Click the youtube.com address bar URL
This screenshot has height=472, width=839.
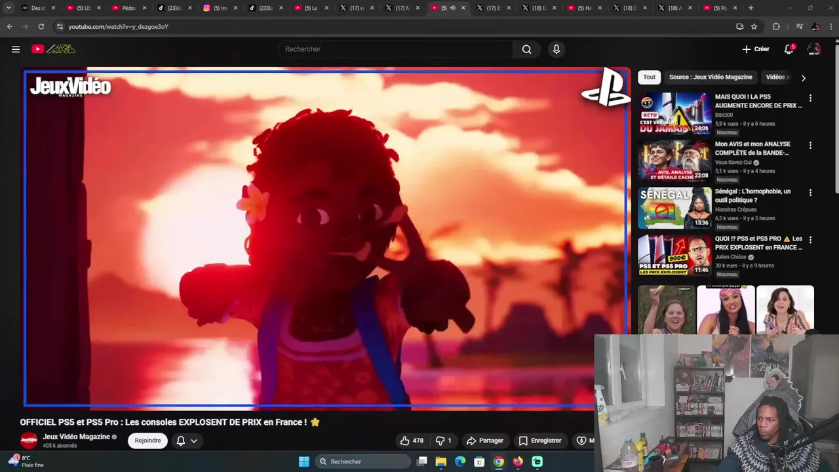[x=119, y=26]
